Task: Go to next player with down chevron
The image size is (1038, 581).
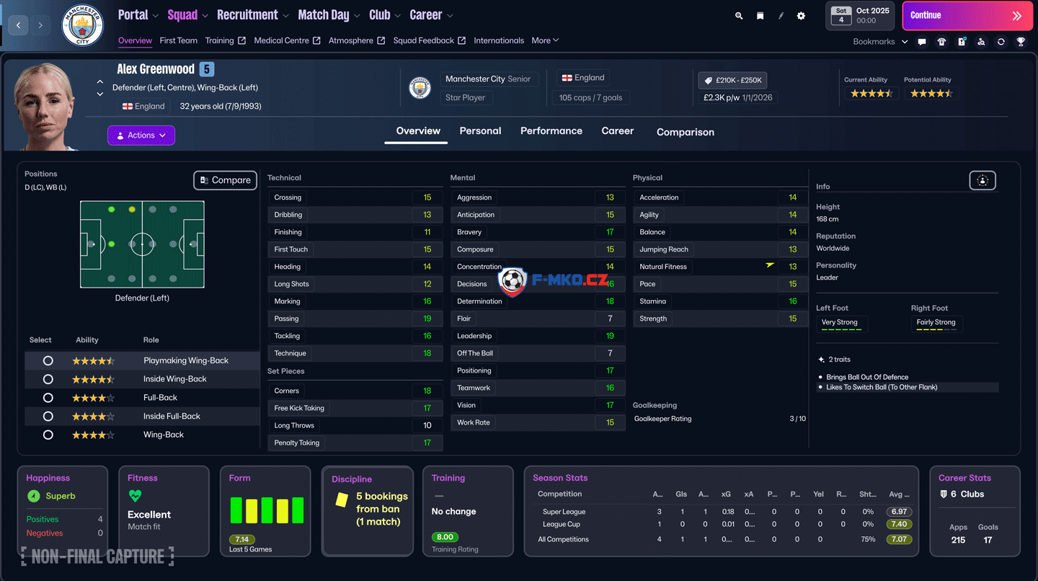Action: pos(100,94)
